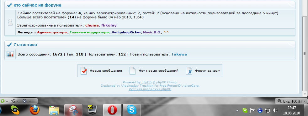Follow the phpBB footer link
The height and width of the screenshot is (116, 308).
coord(146,82)
